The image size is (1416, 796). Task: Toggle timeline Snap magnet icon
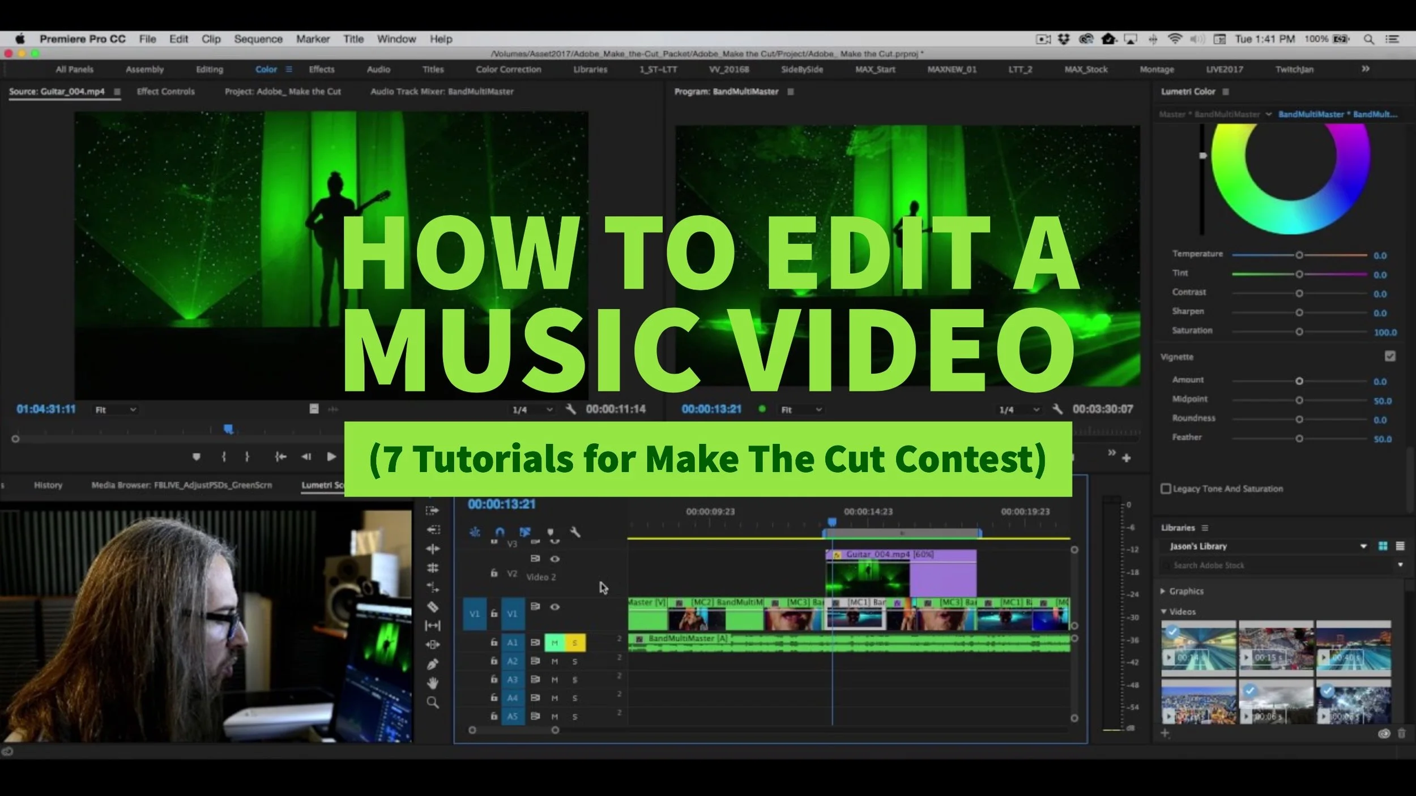(500, 532)
